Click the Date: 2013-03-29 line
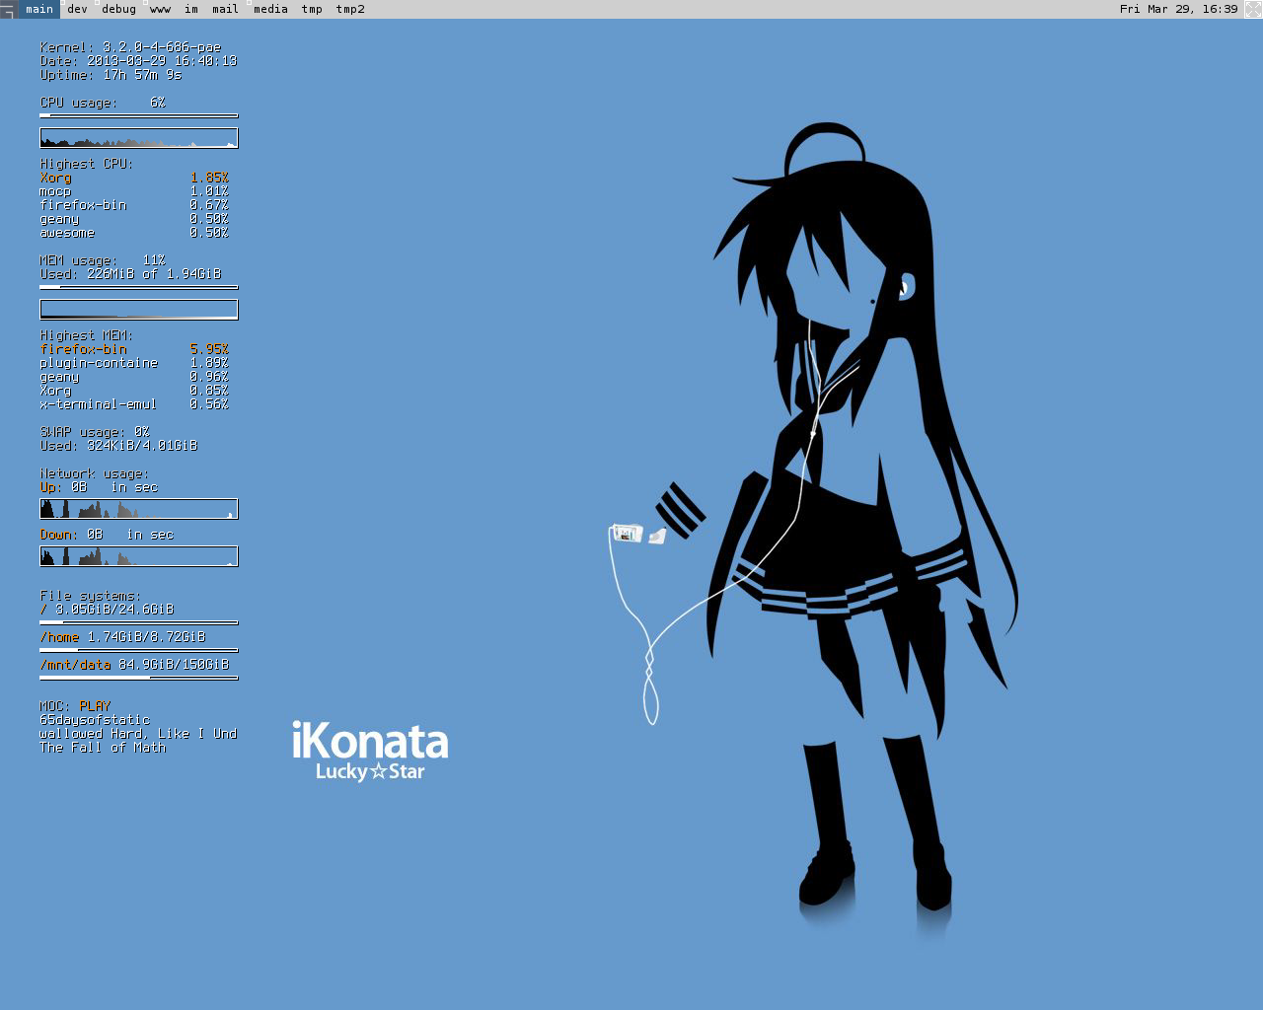This screenshot has height=1010, width=1263. (x=138, y=61)
